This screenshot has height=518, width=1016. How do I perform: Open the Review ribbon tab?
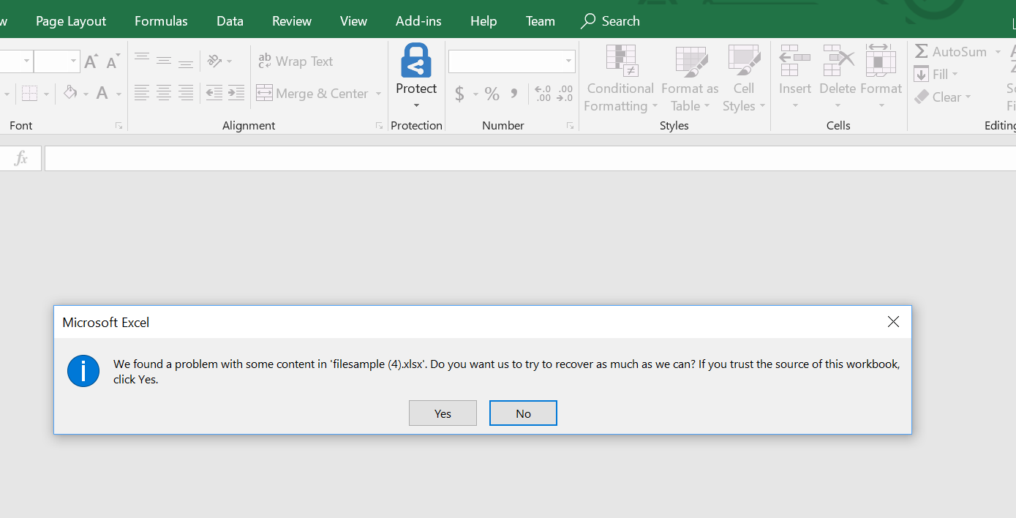coord(291,20)
